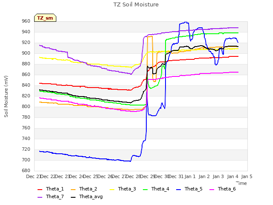Click the 960 y-axis tick label
The width and height of the screenshot is (273, 205).
coord(26,21)
